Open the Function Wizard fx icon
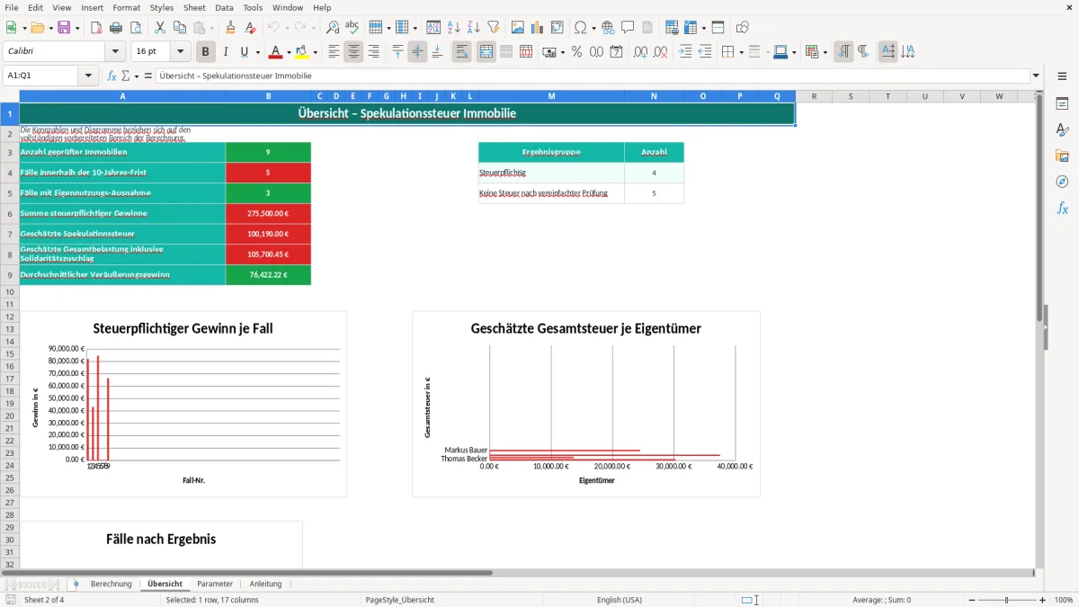The image size is (1079, 607). click(x=111, y=76)
